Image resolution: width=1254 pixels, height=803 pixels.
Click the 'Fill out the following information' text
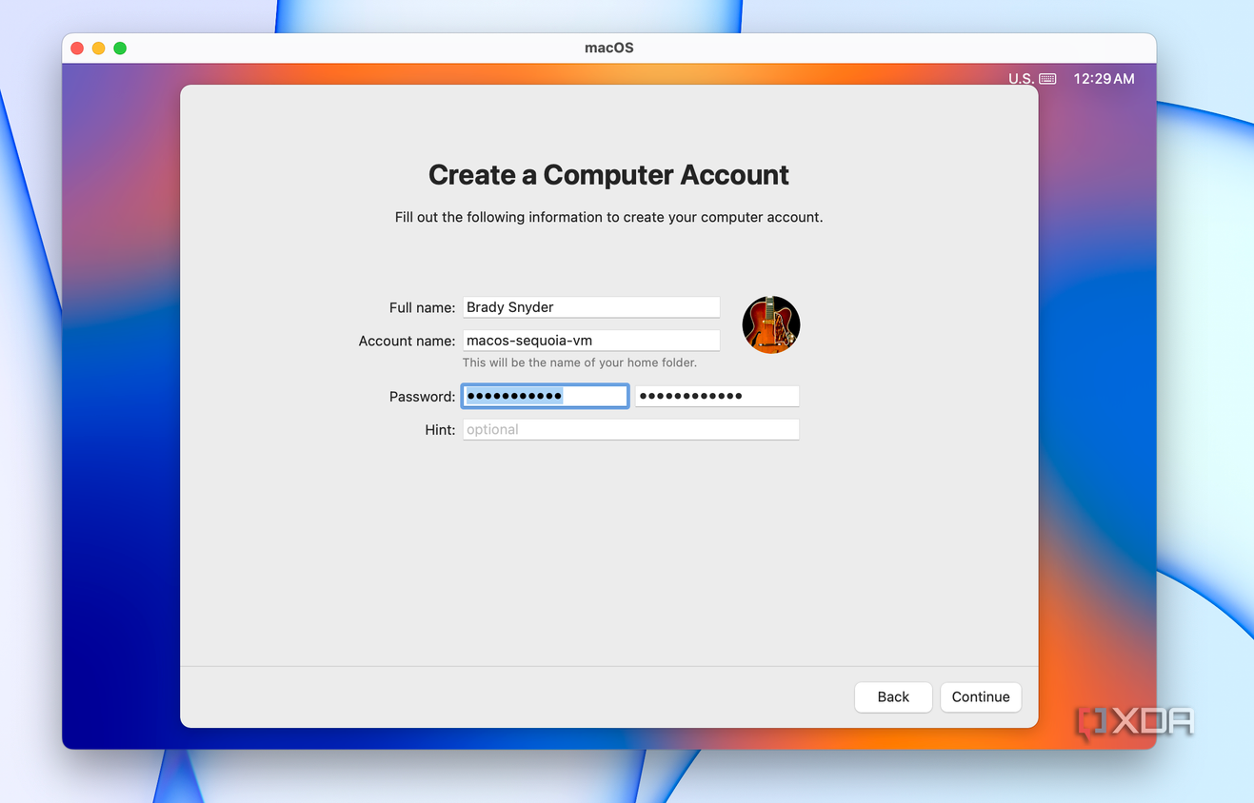click(608, 217)
